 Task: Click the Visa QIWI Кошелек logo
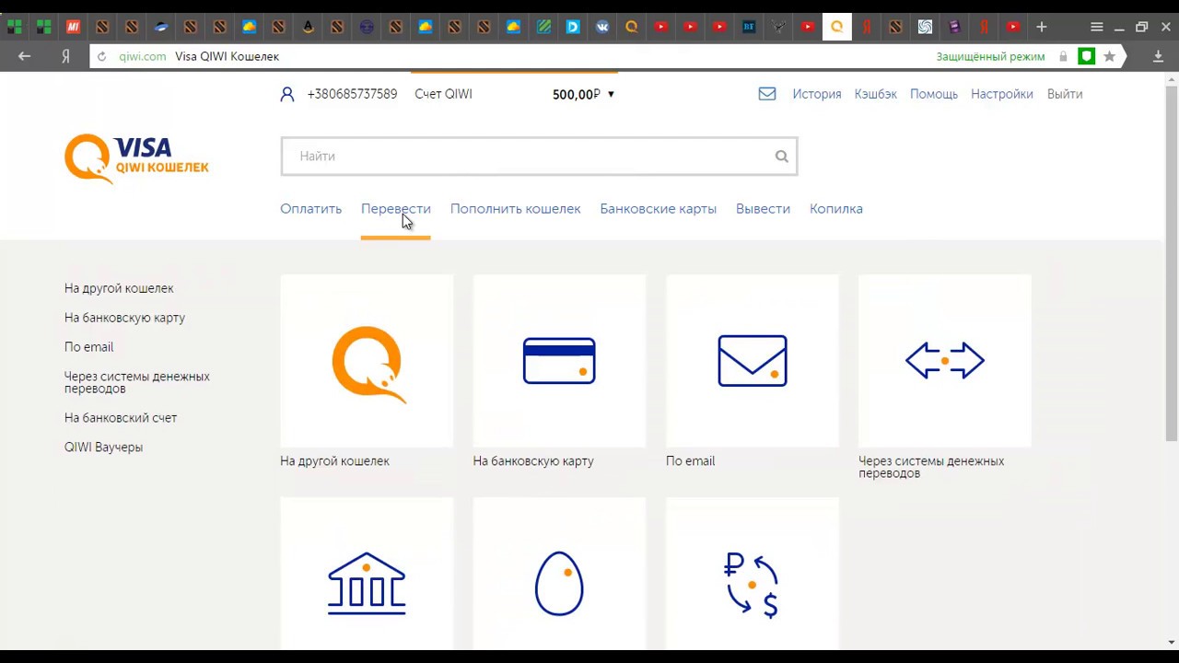coord(136,158)
